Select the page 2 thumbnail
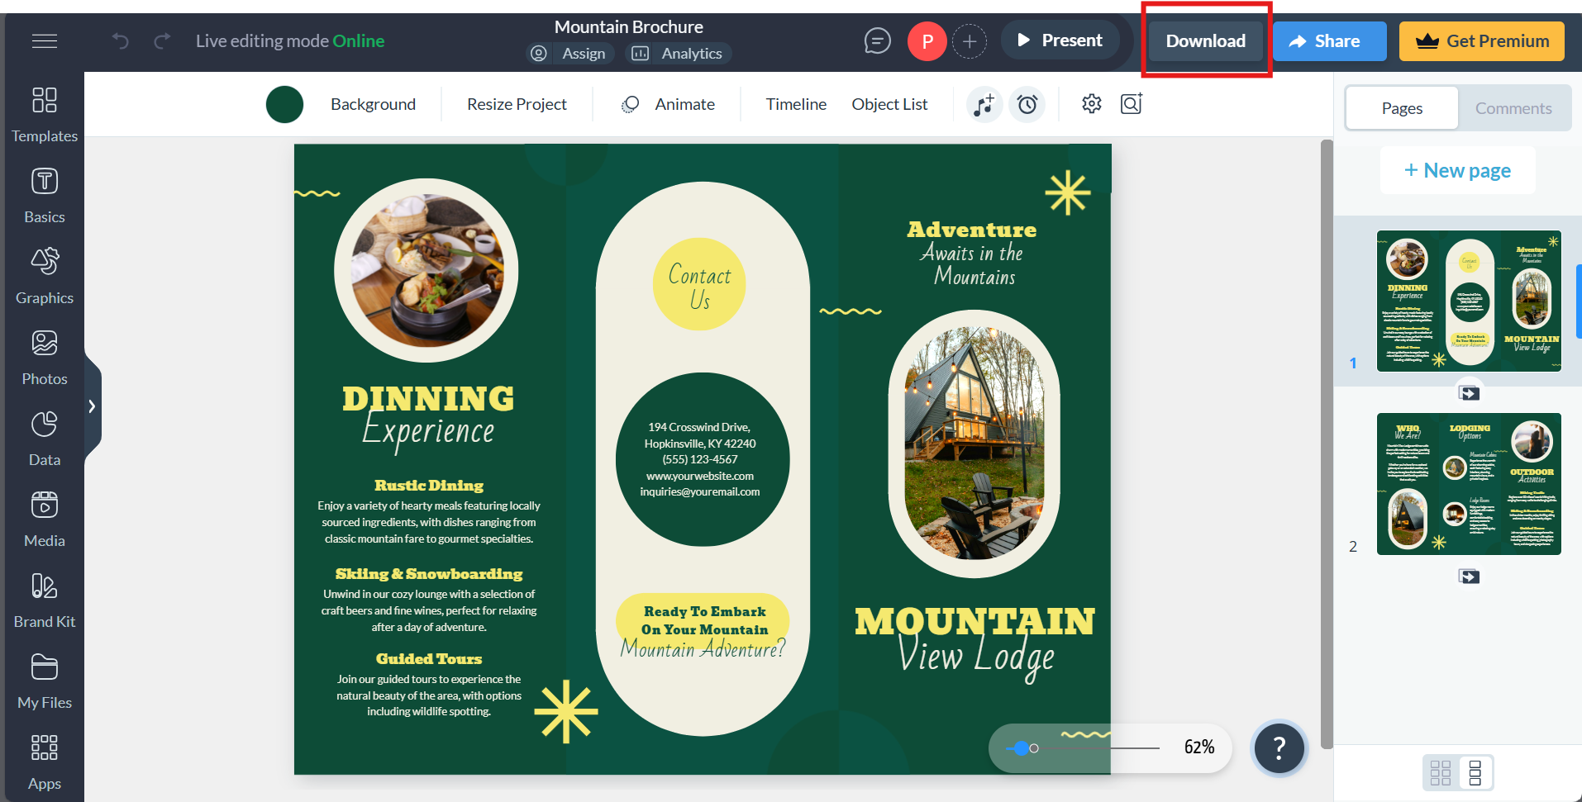Viewport: 1582px width, 802px height. point(1469,484)
